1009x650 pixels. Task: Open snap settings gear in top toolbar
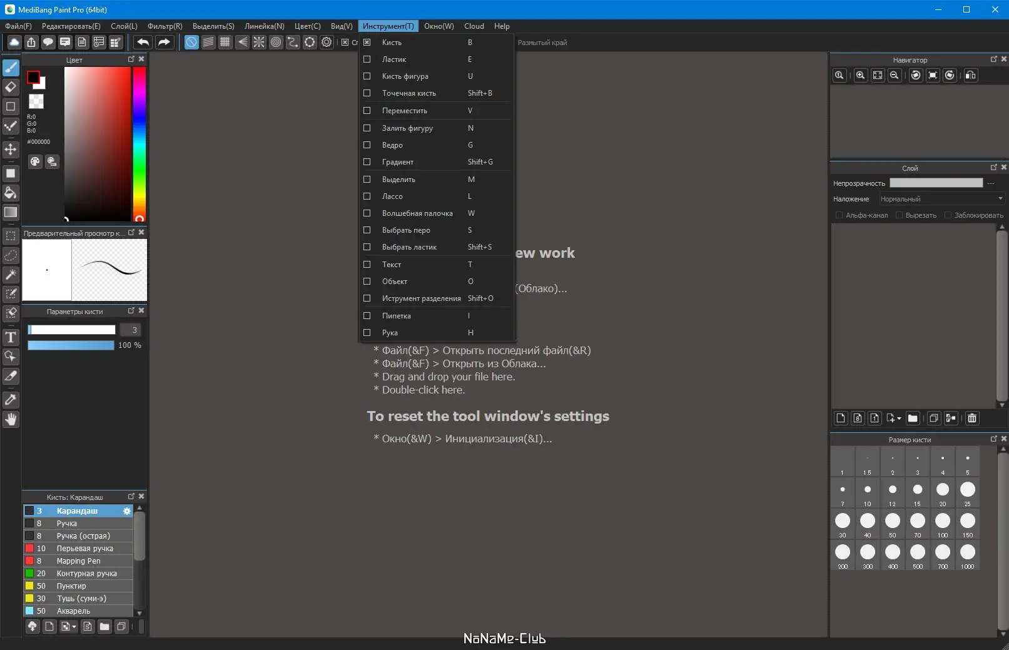(327, 42)
